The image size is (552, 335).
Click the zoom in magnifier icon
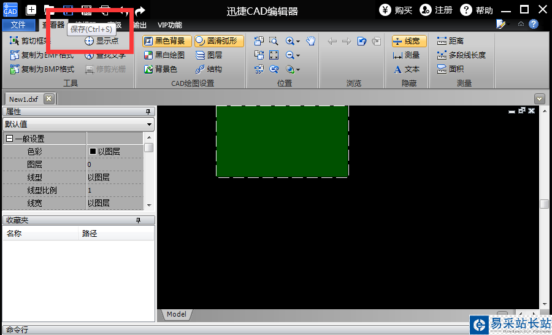(290, 41)
